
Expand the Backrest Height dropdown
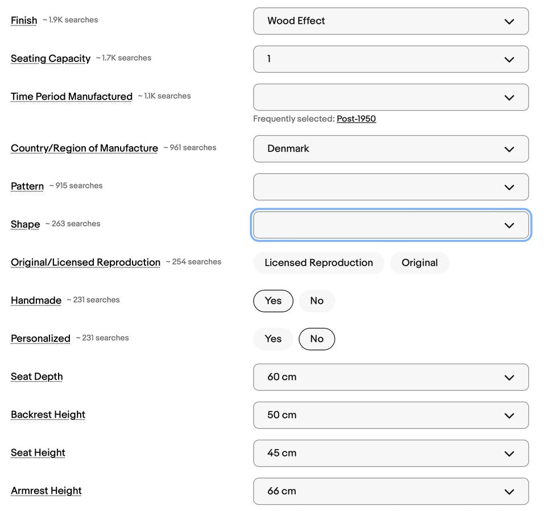tap(391, 415)
